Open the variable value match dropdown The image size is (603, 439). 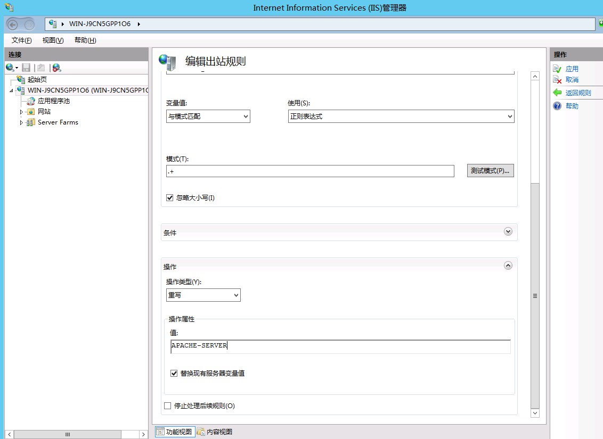[208, 117]
